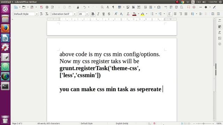The height and width of the screenshot is (125, 223).
Task: Click the Update Style icon
Action: click(x=41, y=14)
